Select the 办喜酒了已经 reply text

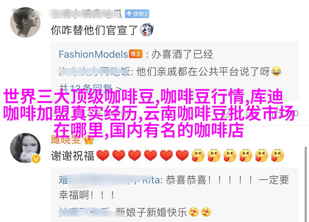[x=182, y=54]
